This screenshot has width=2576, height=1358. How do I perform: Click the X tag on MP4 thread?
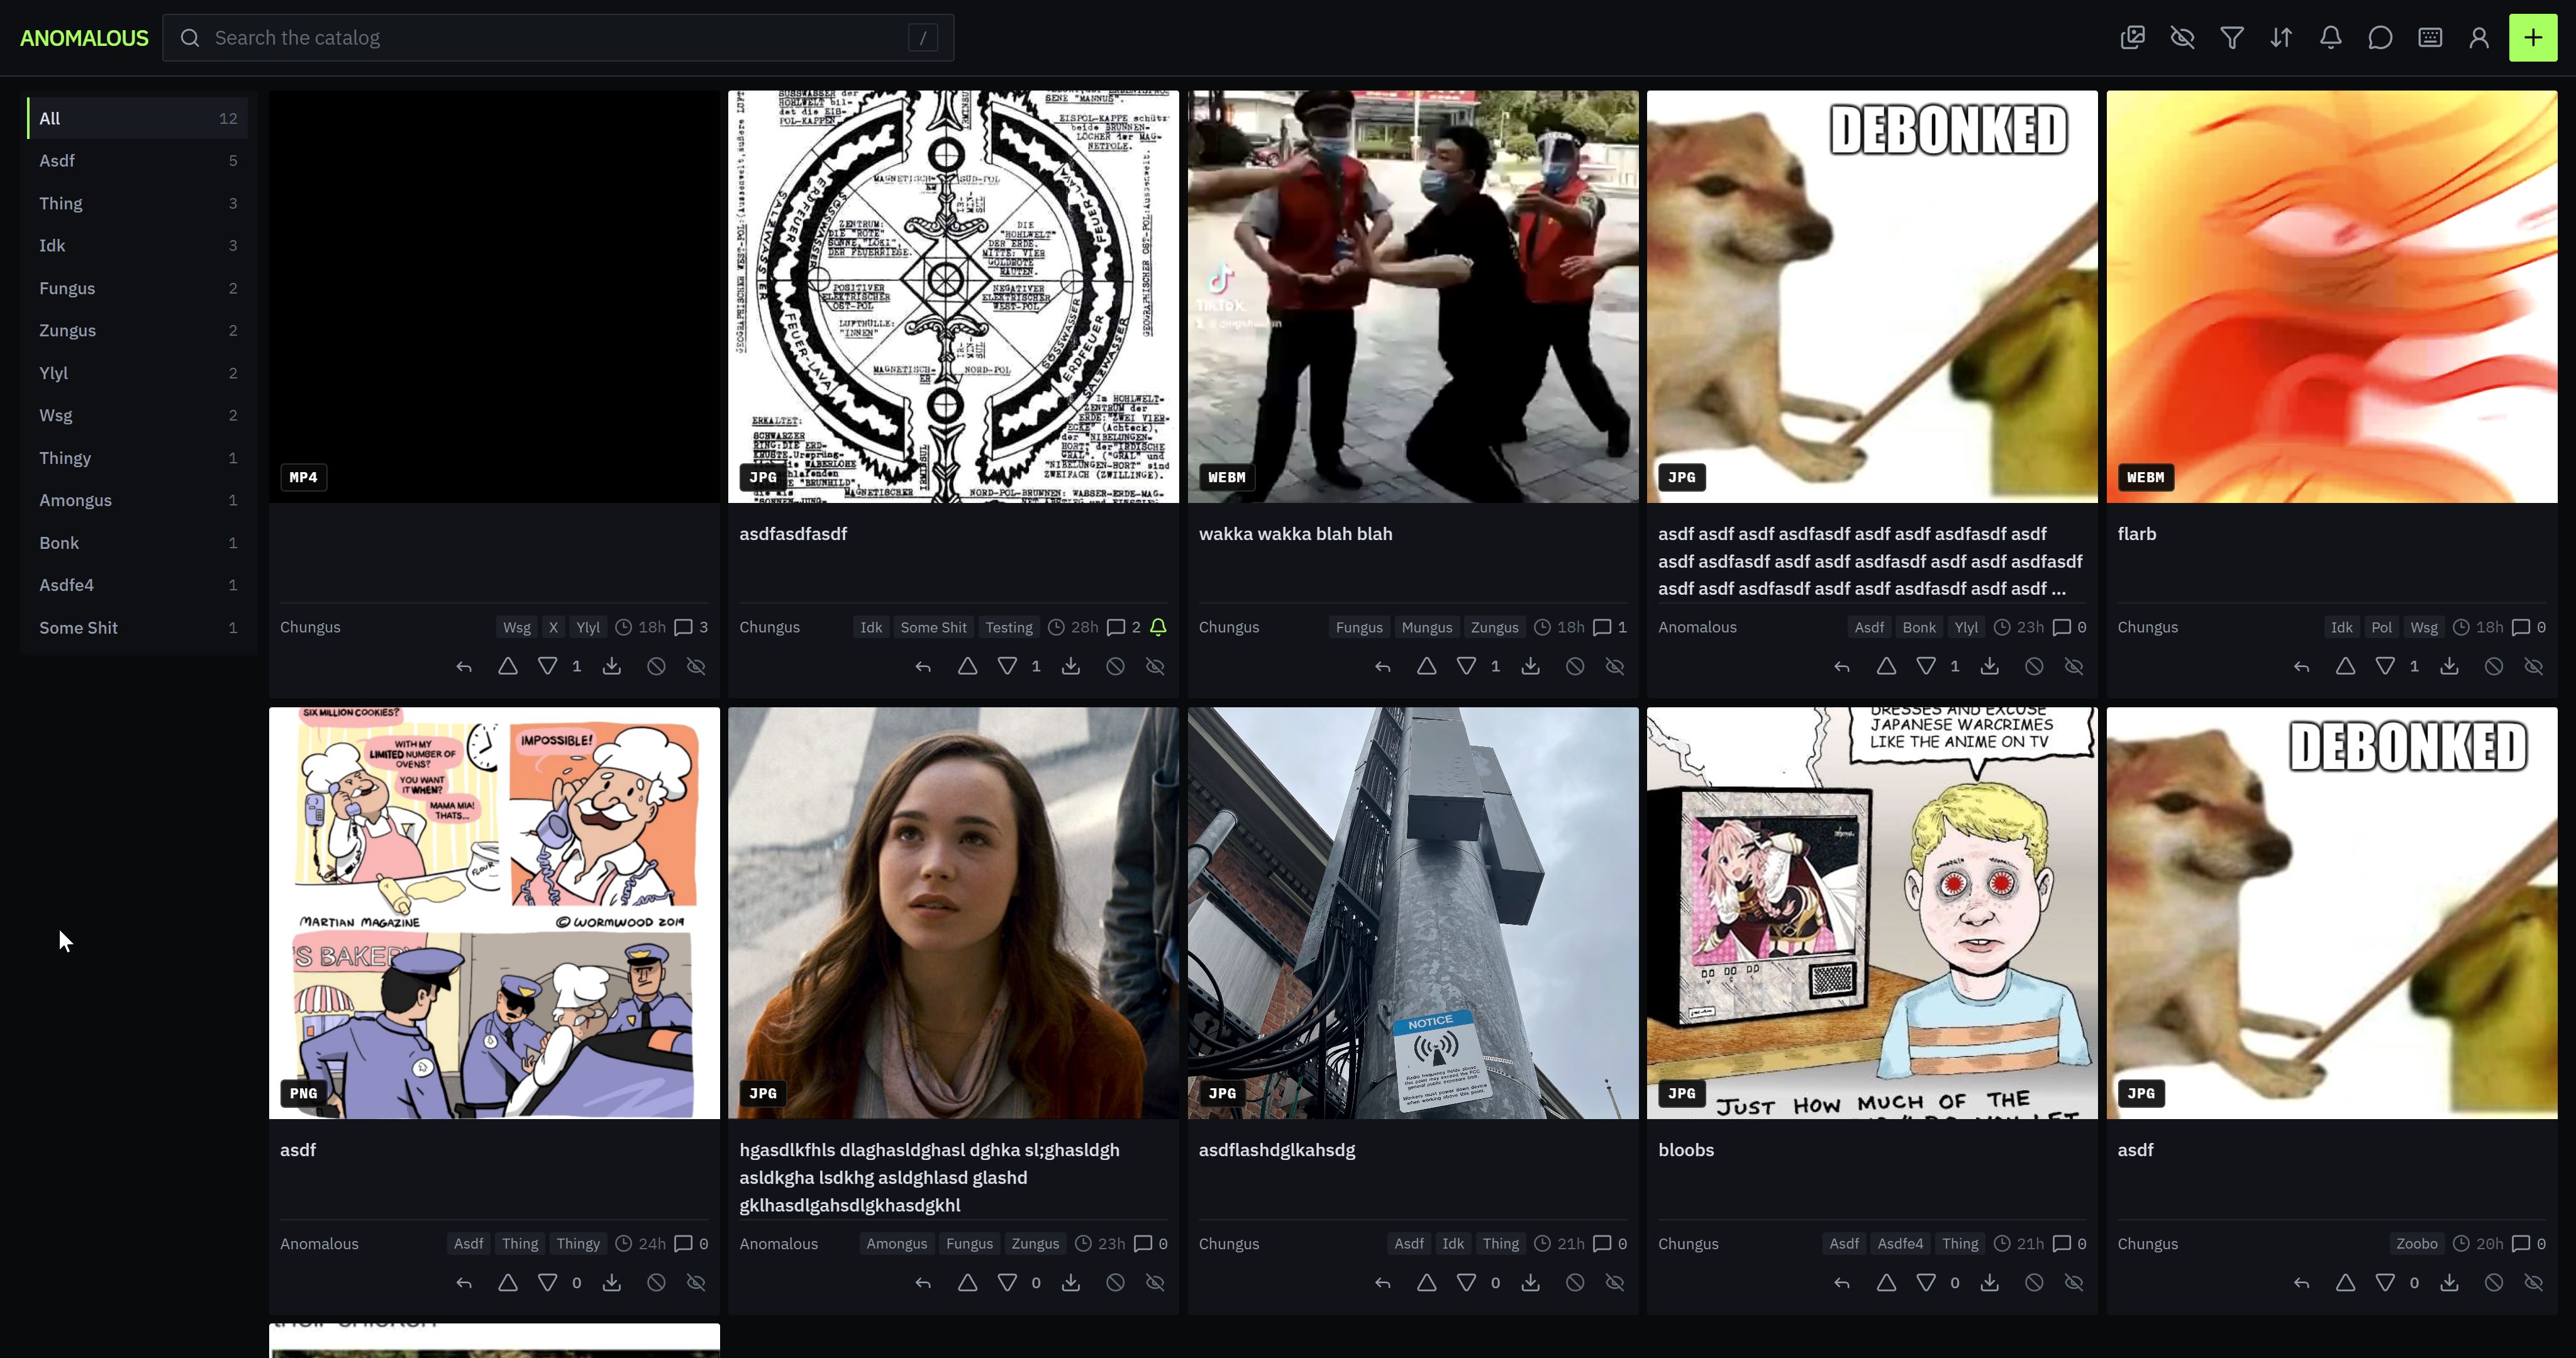click(553, 627)
